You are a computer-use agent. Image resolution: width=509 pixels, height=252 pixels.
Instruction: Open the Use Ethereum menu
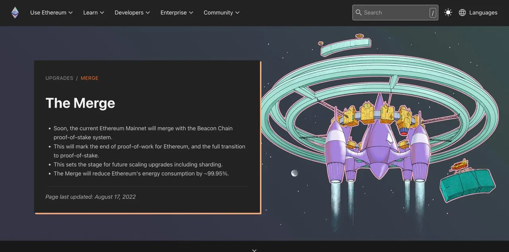[x=51, y=13]
